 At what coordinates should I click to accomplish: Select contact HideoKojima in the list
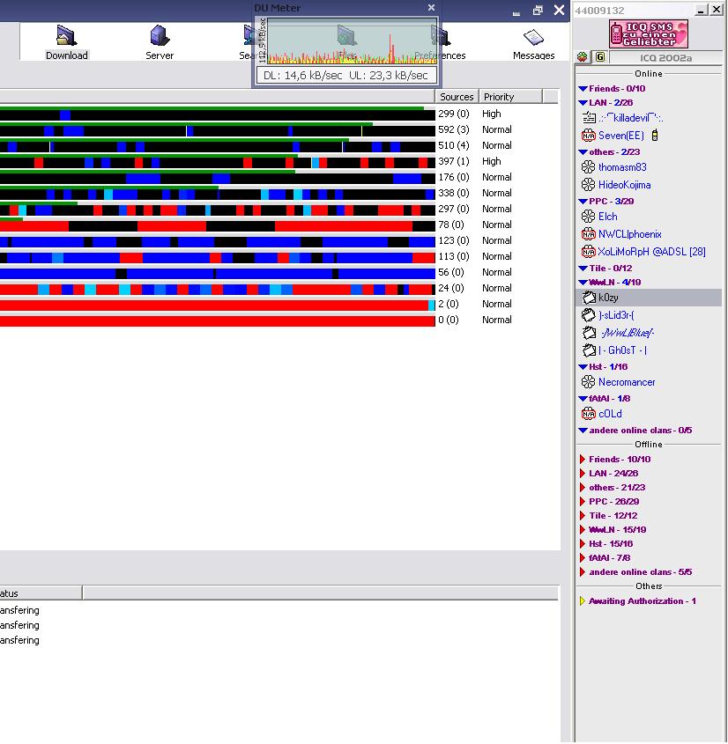[x=624, y=185]
